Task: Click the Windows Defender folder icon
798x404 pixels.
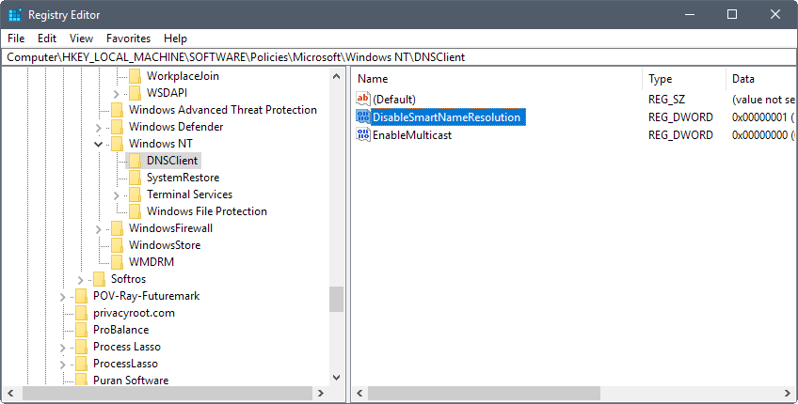Action: coord(117,127)
